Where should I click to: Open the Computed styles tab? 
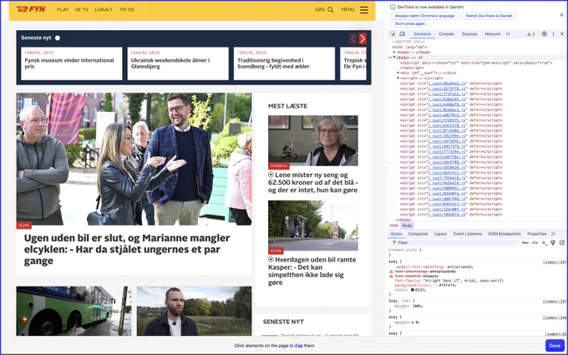pos(418,234)
